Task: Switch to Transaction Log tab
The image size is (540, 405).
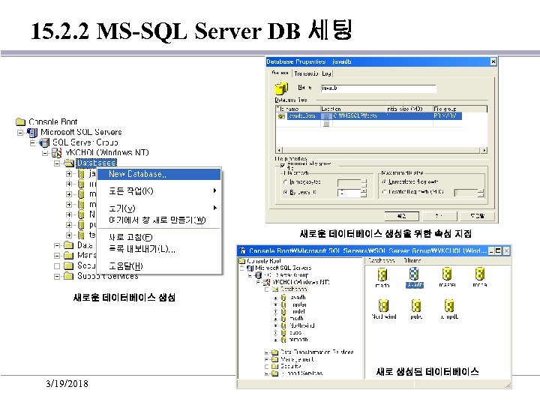Action: click(x=313, y=73)
